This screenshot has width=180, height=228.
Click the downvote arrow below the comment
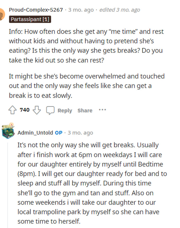pyautogui.click(x=37, y=110)
